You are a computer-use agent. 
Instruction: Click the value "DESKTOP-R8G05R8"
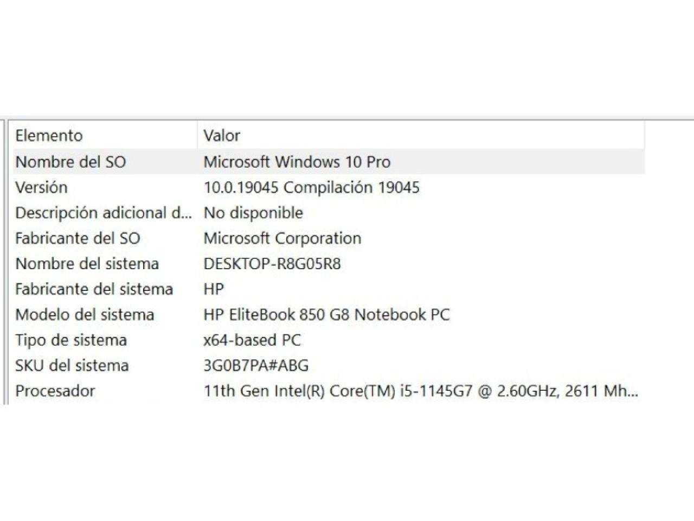point(272,264)
